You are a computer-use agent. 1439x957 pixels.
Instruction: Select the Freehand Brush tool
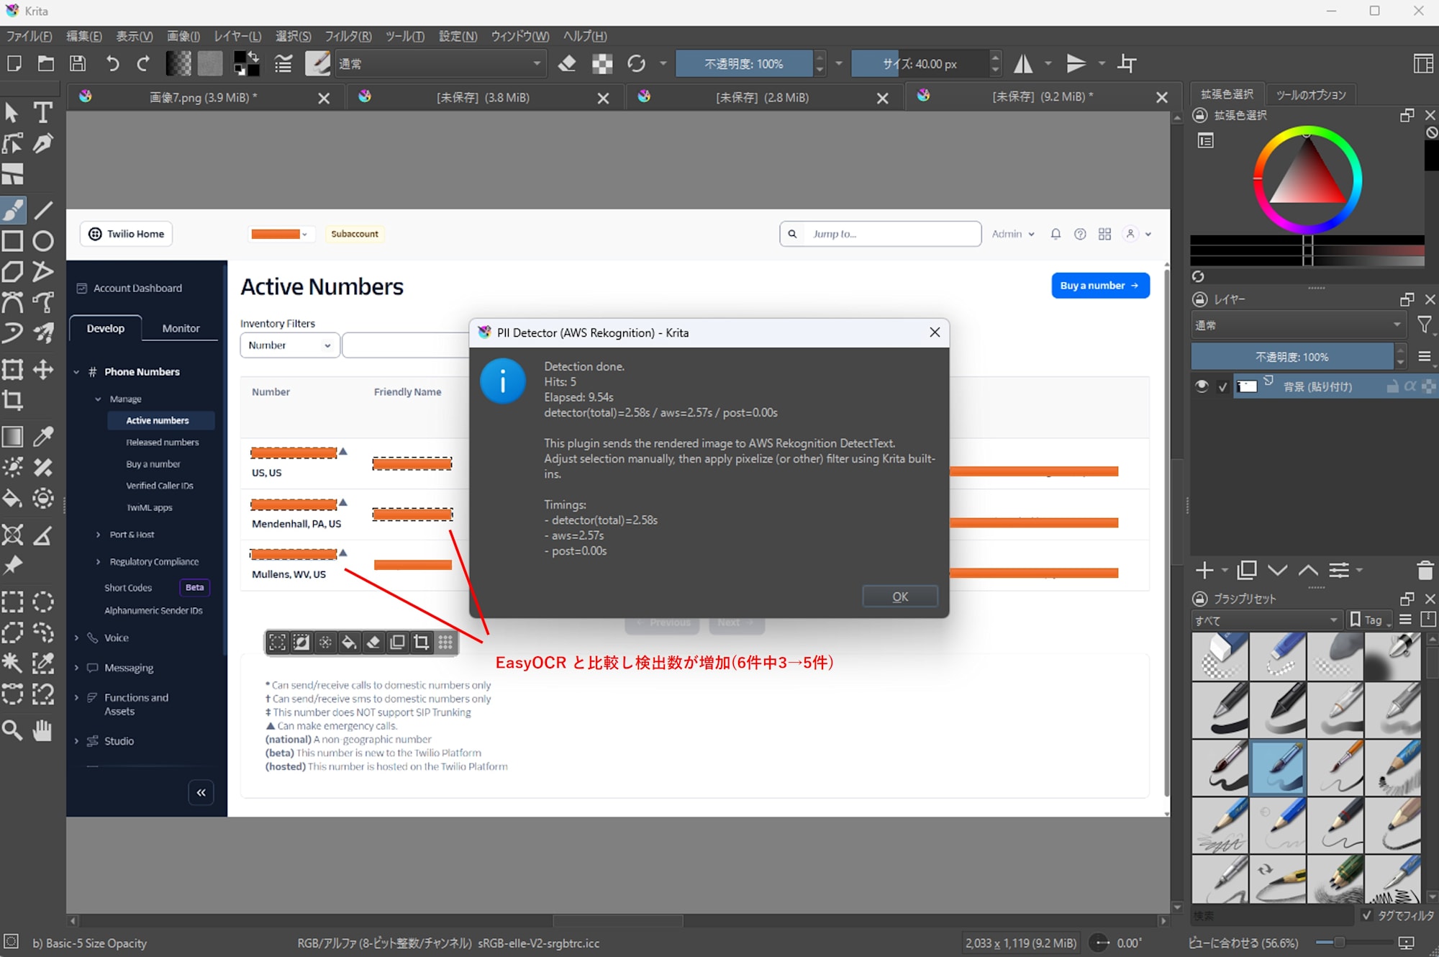(12, 210)
